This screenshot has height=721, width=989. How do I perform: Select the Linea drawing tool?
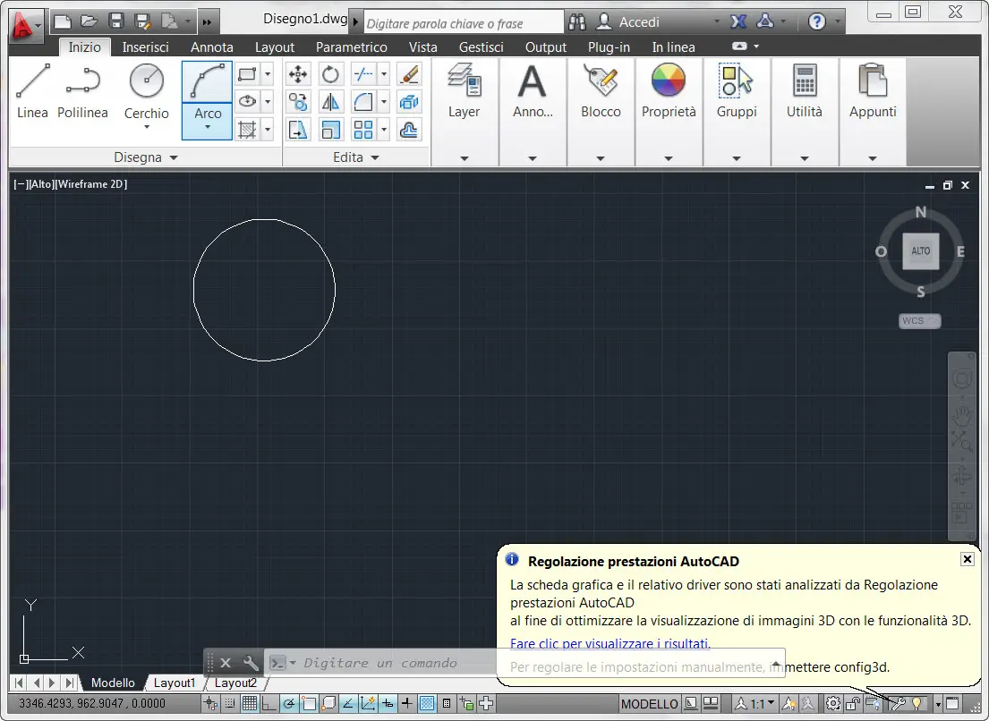pyautogui.click(x=32, y=90)
